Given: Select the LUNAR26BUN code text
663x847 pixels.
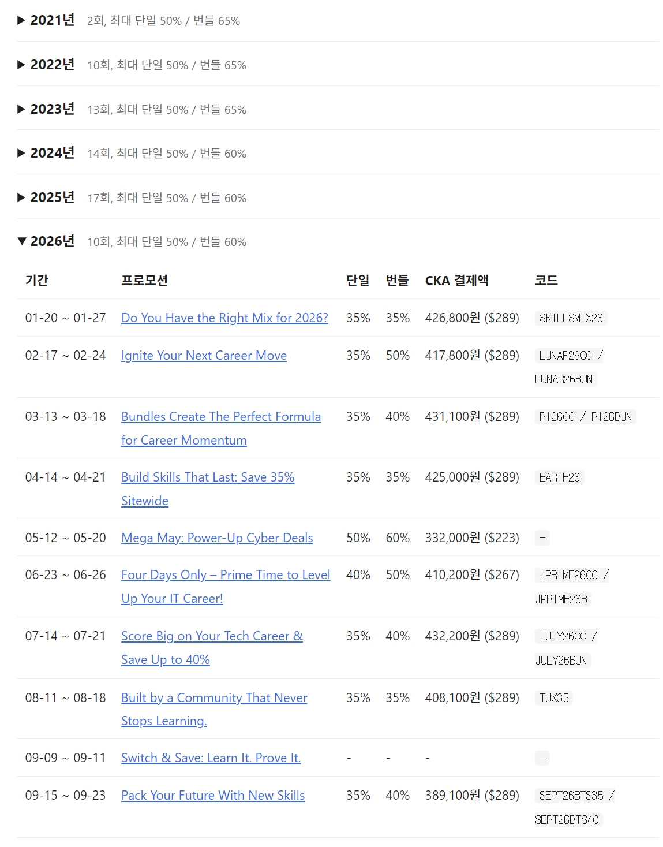Looking at the screenshot, I should [x=564, y=379].
